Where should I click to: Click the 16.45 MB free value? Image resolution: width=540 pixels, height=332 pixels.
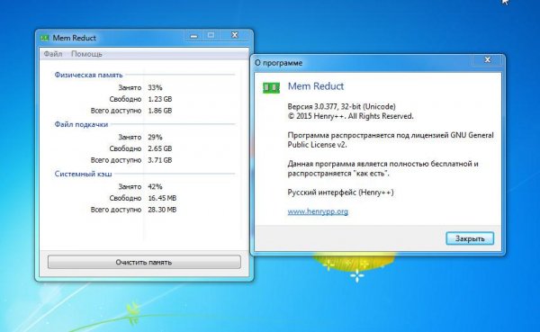pyautogui.click(x=162, y=198)
